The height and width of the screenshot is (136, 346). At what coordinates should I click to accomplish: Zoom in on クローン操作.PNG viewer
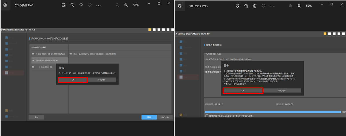126,5
